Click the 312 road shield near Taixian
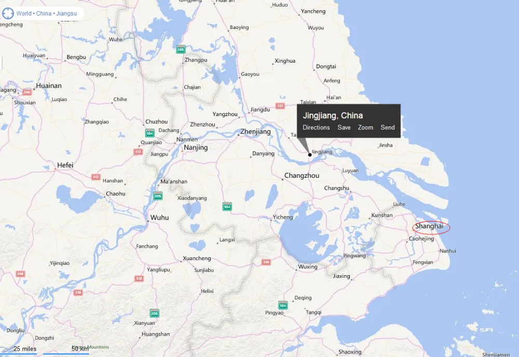This screenshot has height=357, width=519. coord(280,106)
